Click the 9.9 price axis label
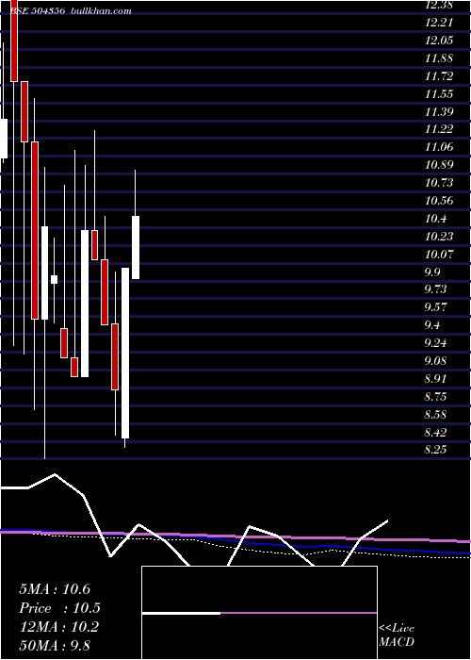 432,272
